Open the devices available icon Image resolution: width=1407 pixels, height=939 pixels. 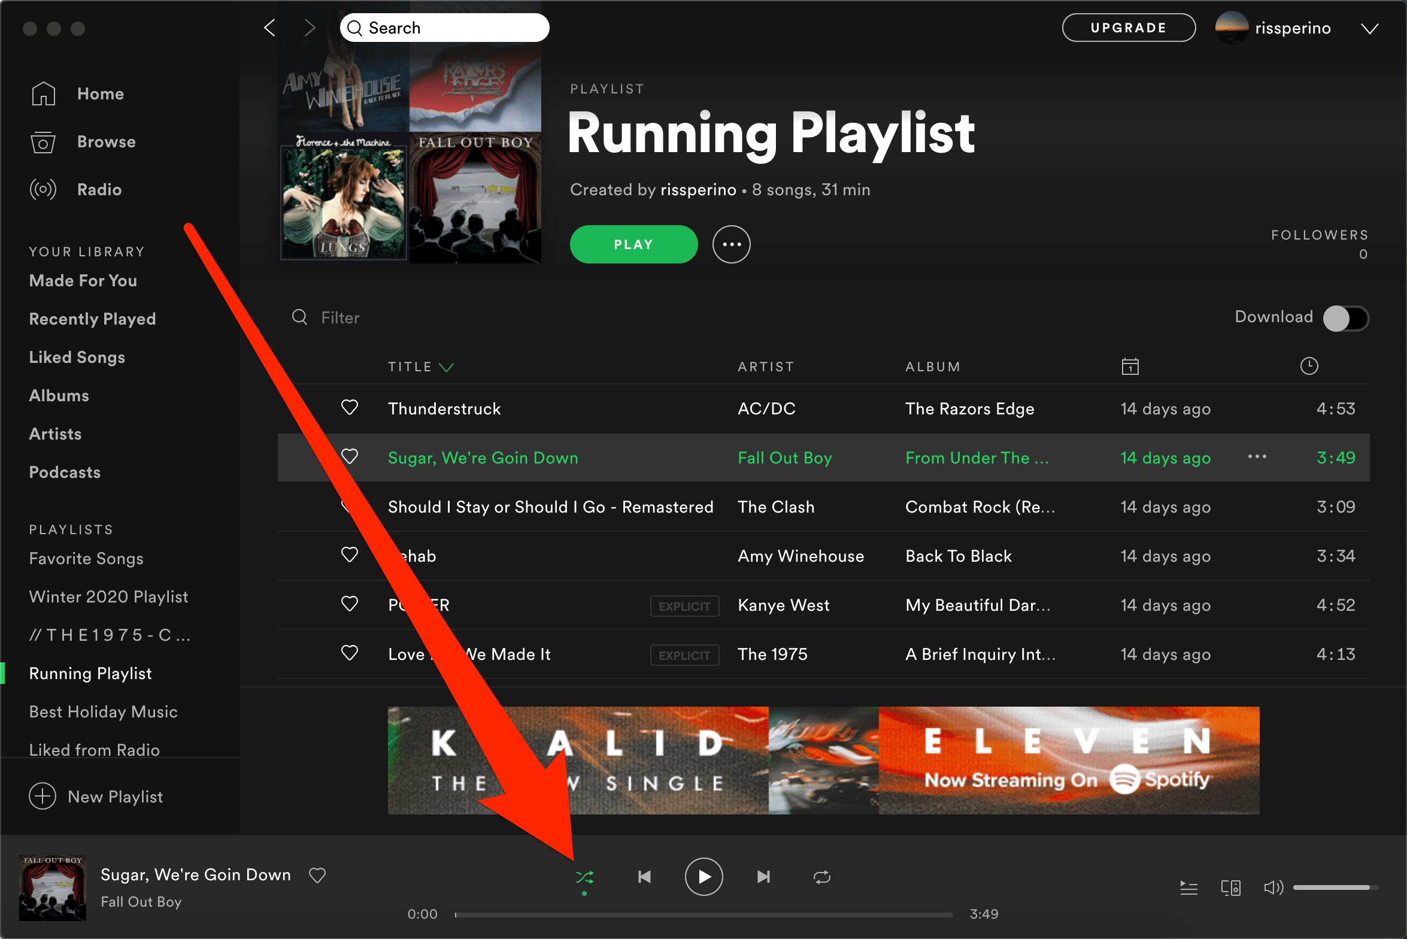click(x=1230, y=887)
